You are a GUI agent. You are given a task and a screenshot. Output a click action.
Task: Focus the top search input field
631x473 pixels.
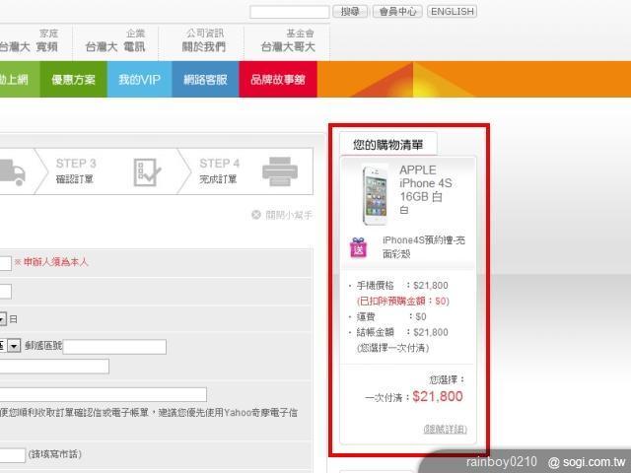[289, 12]
